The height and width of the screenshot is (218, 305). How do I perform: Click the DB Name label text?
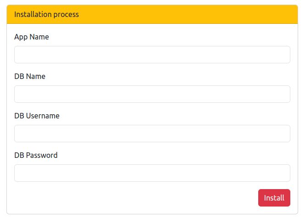click(x=30, y=76)
